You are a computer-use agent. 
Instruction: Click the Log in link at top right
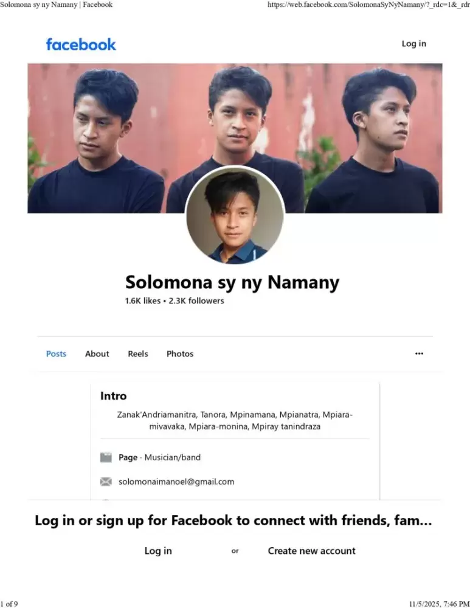pyautogui.click(x=413, y=44)
